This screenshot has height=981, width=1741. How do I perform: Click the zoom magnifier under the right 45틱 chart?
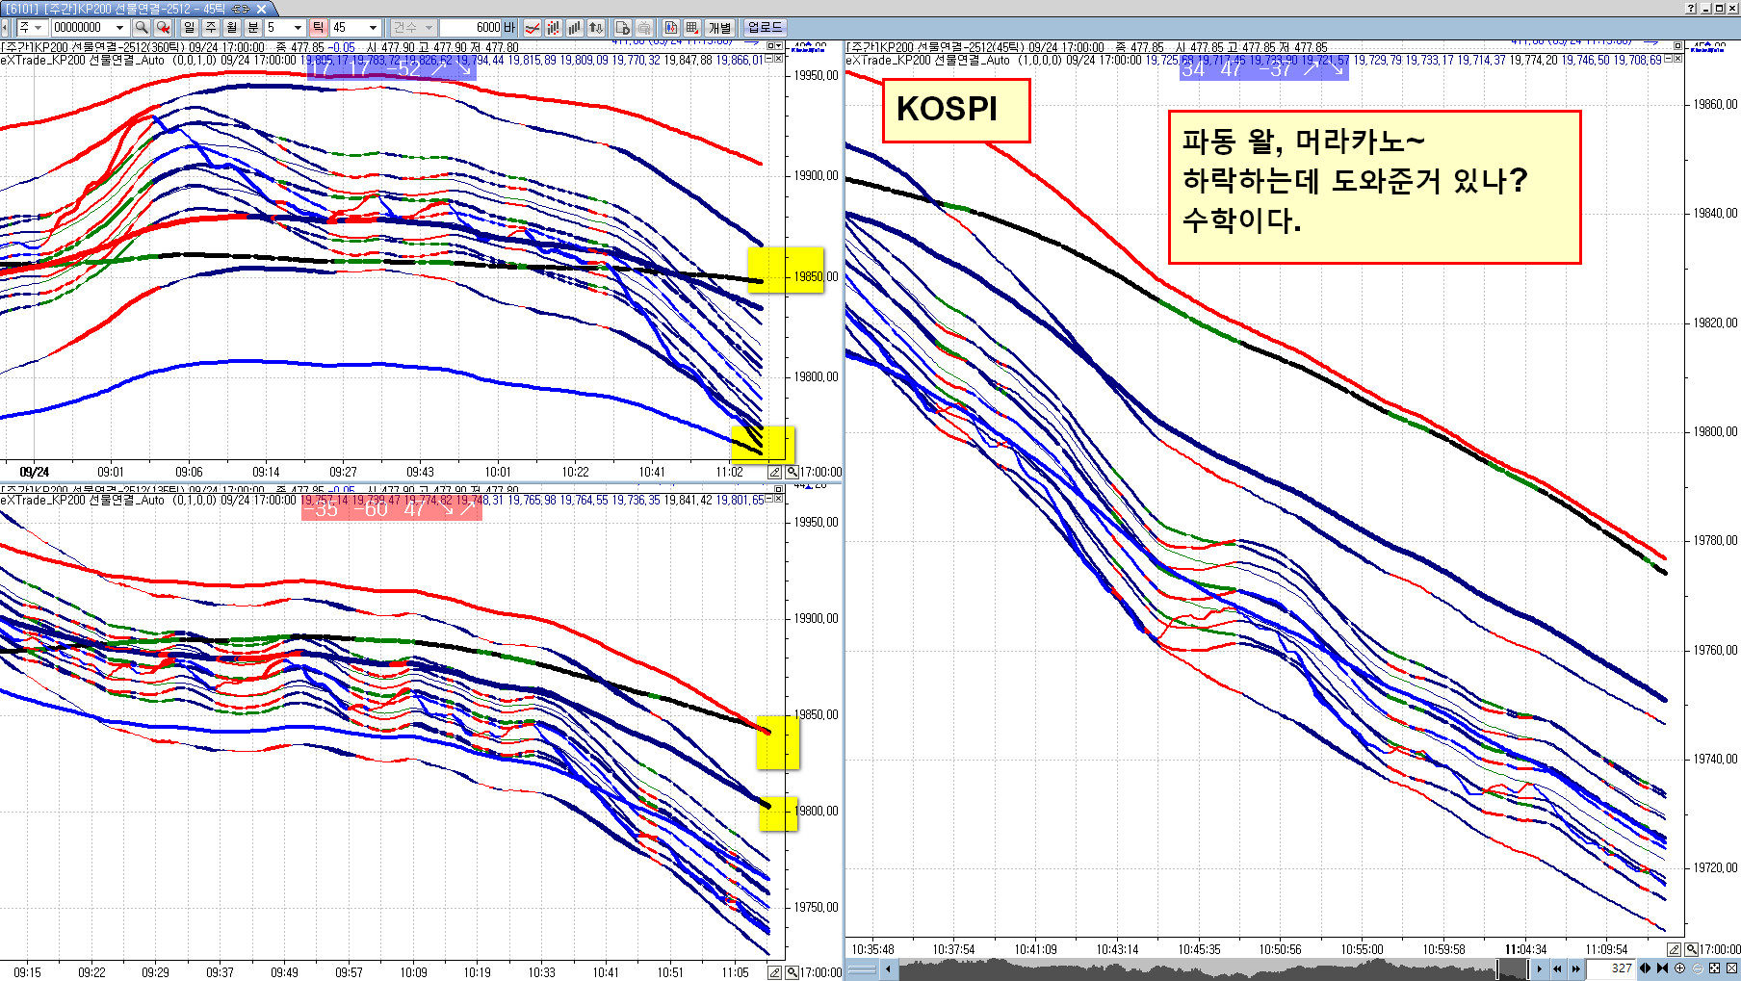[x=1692, y=949]
